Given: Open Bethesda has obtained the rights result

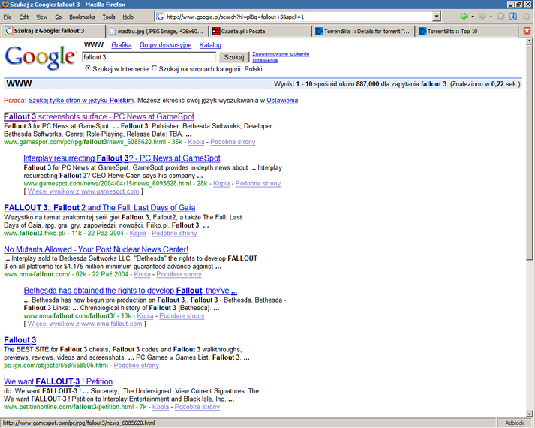Looking at the screenshot, I should pyautogui.click(x=131, y=291).
